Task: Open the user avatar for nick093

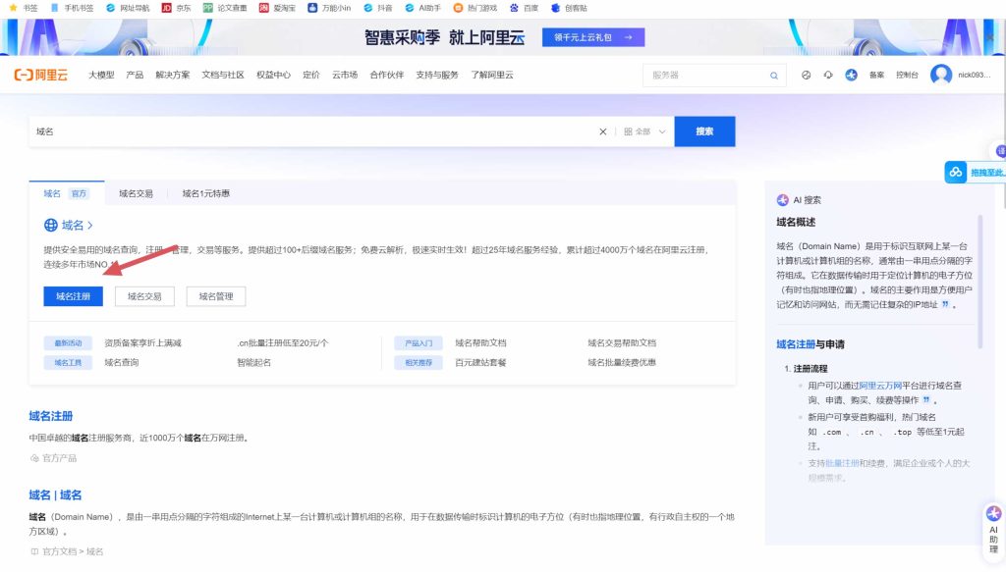Action: [941, 75]
